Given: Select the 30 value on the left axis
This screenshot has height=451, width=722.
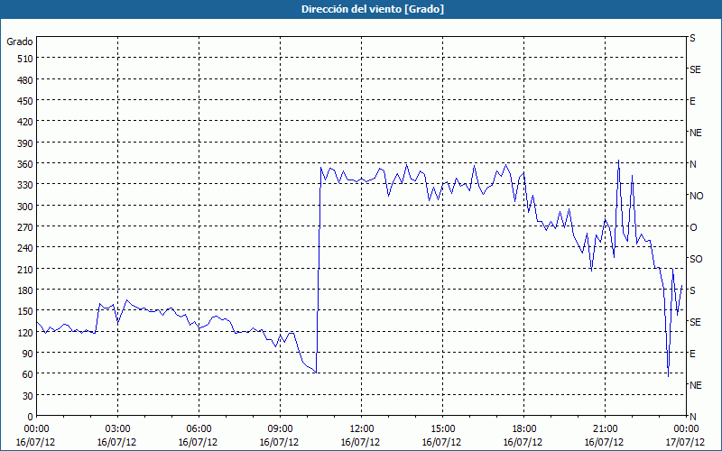Looking at the screenshot, I should 28,396.
